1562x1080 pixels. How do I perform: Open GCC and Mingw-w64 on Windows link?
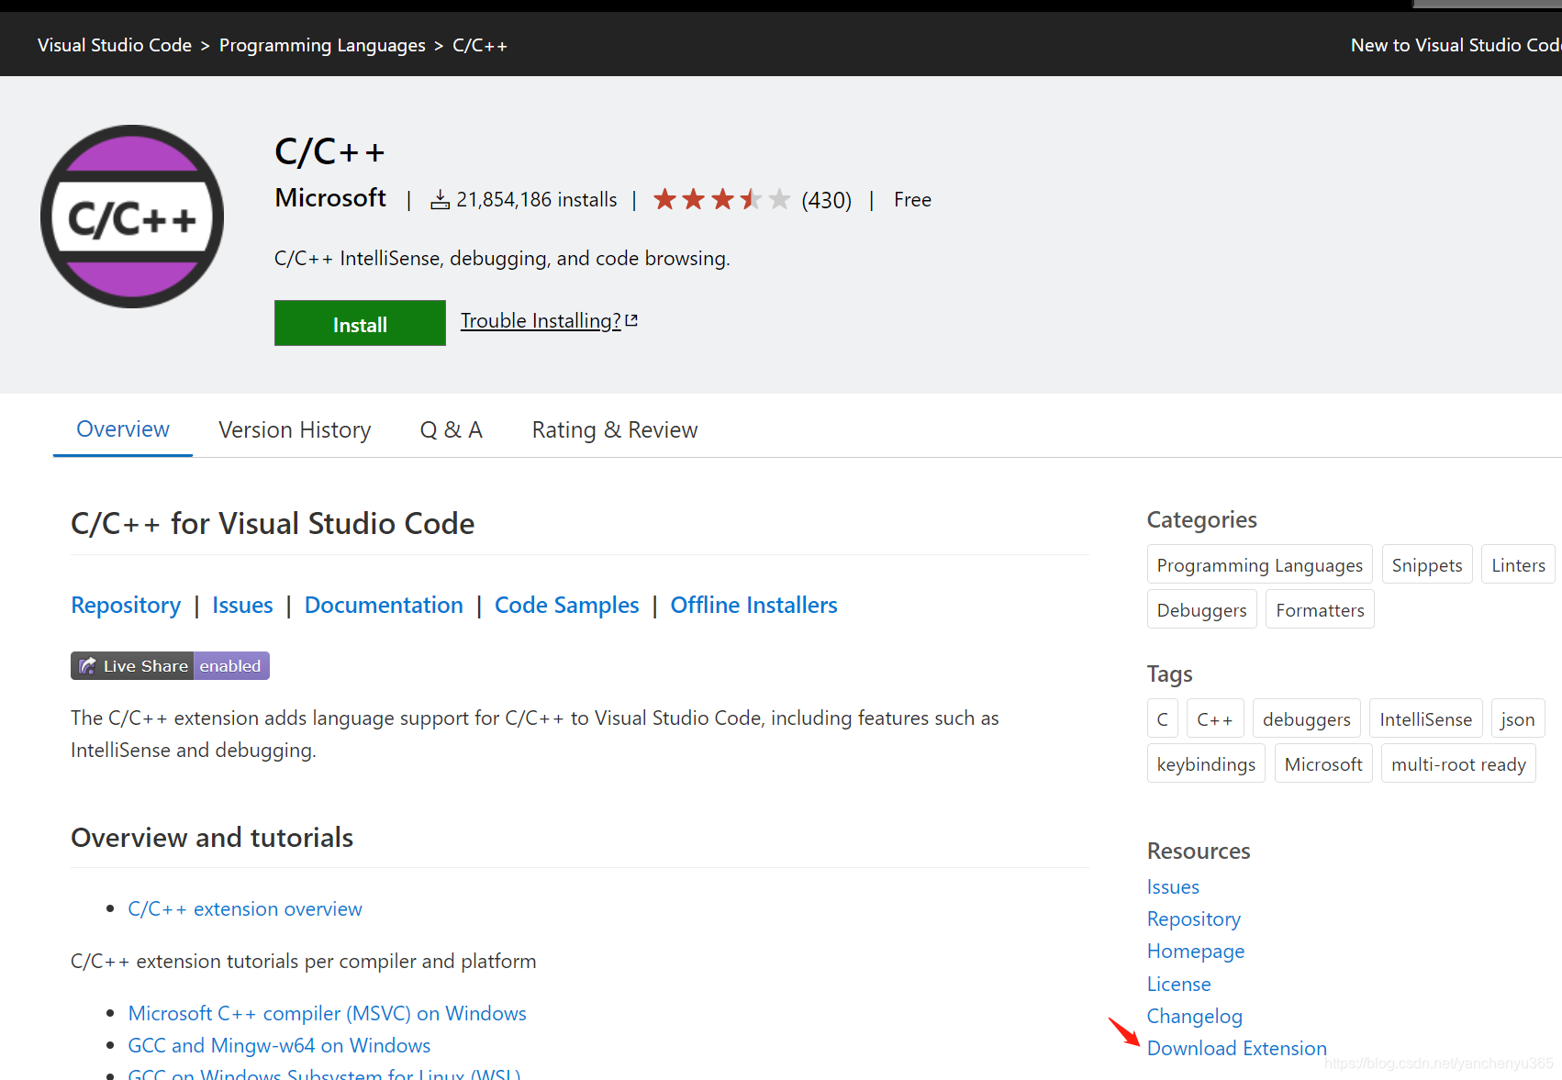[x=279, y=1045]
